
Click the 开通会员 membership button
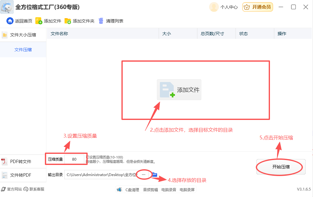[257, 7]
